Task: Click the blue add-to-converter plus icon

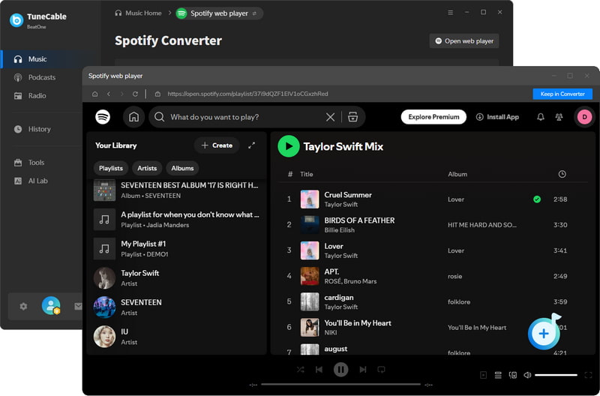Action: (544, 333)
